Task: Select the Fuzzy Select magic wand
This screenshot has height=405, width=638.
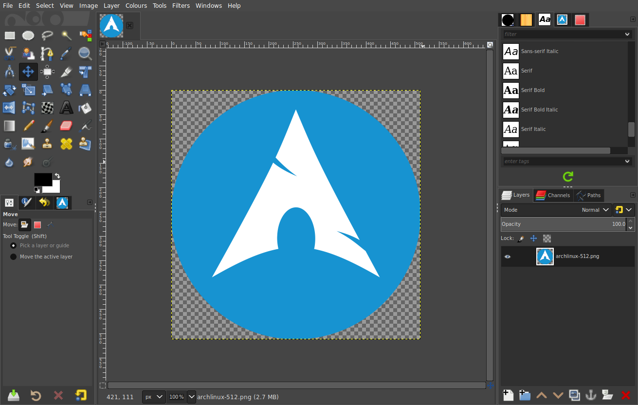Action: pyautogui.click(x=66, y=36)
